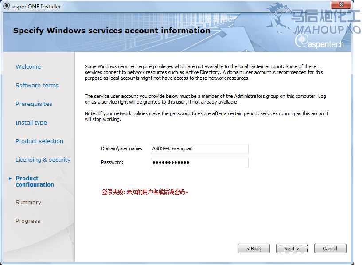This screenshot has width=363, height=265.
Task: Click the 'Domain\user name:' label
Action: click(x=122, y=148)
